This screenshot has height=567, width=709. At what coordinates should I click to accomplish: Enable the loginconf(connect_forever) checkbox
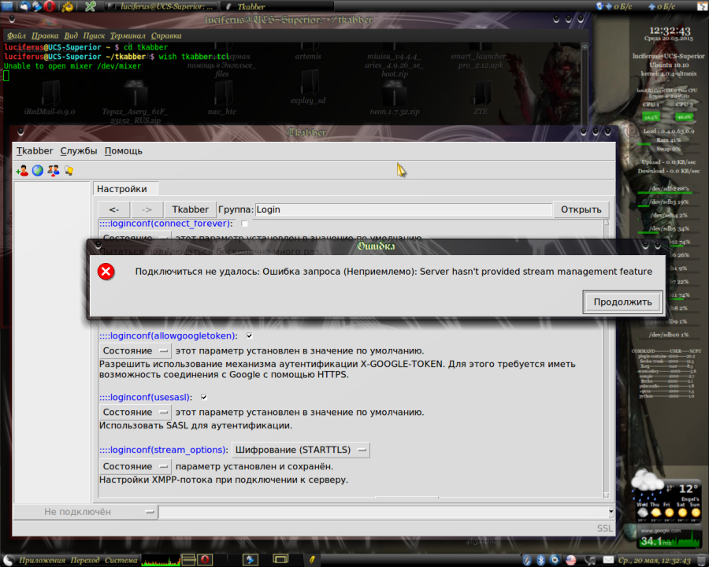pos(245,224)
